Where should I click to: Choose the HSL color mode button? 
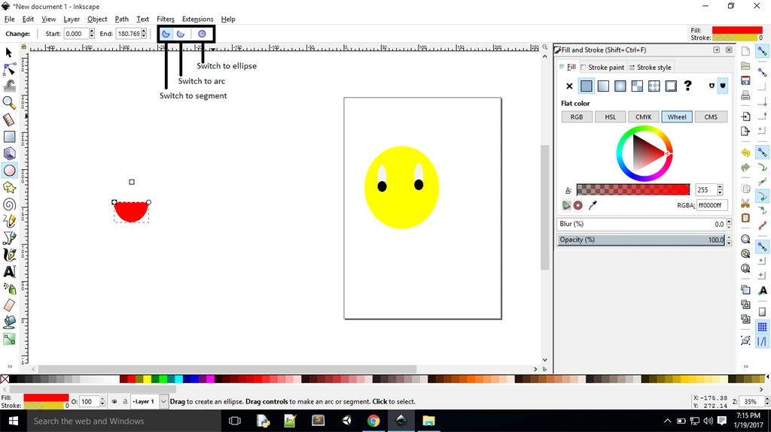point(610,117)
